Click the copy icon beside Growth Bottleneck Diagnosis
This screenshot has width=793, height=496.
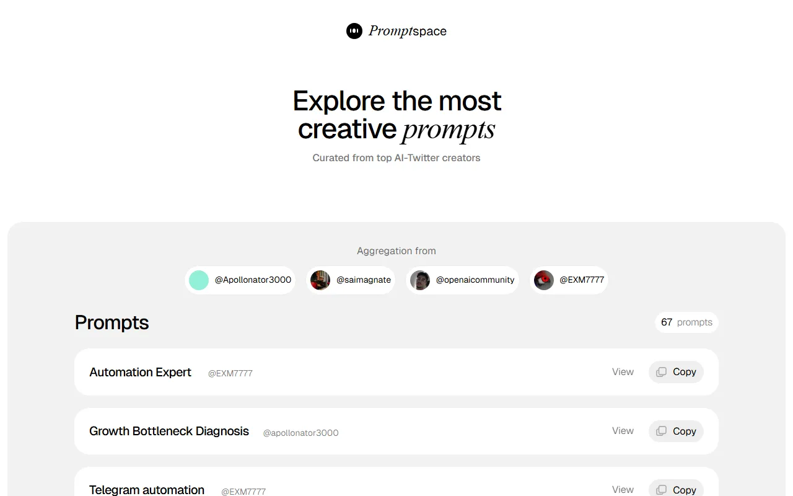click(x=662, y=431)
